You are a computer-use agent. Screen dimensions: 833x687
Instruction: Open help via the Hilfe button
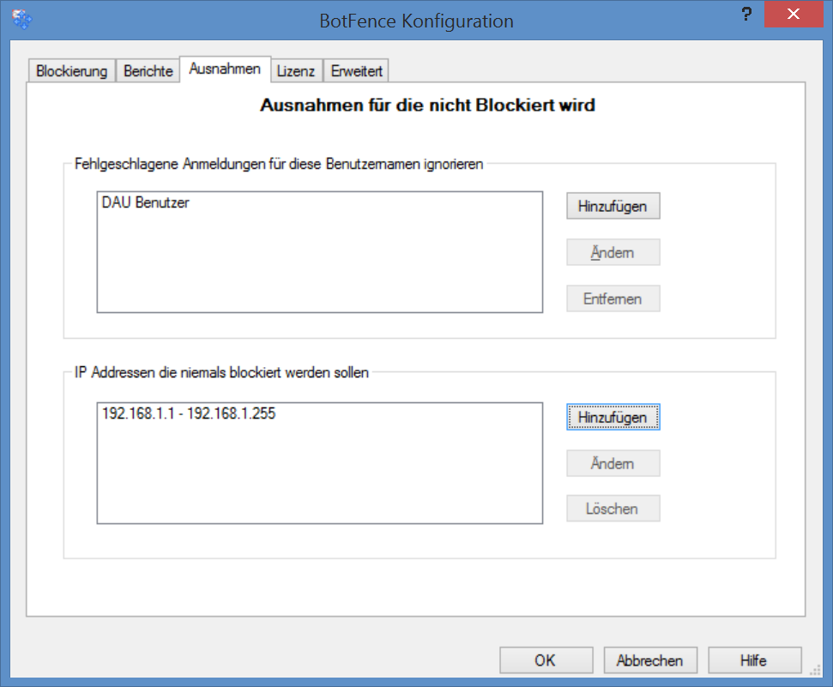tap(754, 660)
